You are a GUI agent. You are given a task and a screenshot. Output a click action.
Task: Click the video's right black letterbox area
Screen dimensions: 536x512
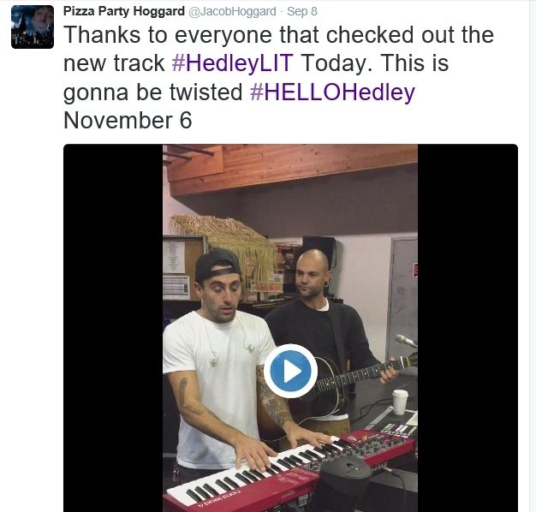(x=468, y=328)
